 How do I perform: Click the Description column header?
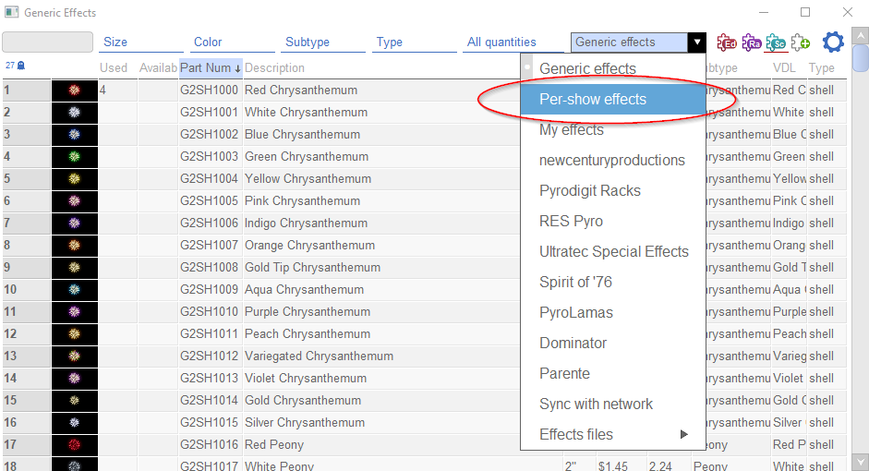(274, 68)
